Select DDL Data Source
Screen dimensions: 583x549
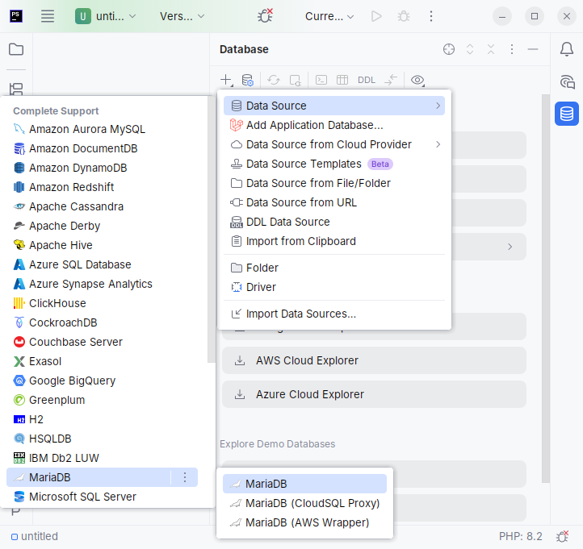point(334,222)
